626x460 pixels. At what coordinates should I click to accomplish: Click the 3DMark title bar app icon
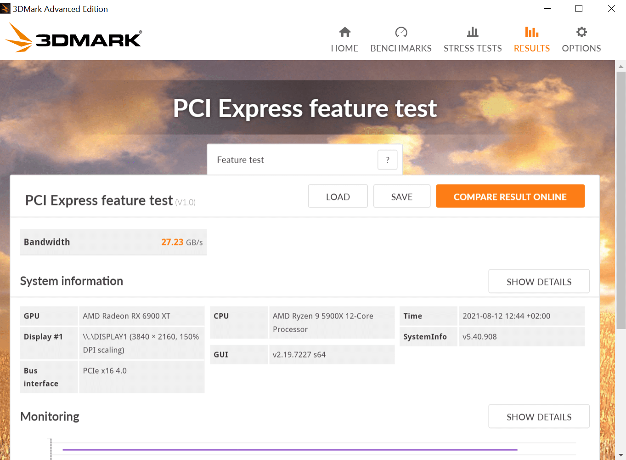tap(5, 8)
